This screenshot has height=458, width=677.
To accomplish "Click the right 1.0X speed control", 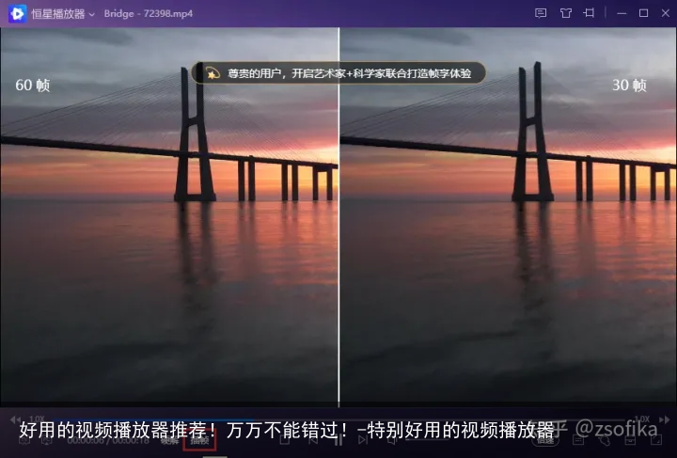I will point(641,419).
